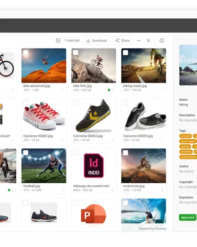The height and width of the screenshot is (247, 197).
Task: Open the bike advanced.jpg thumbnail
Action: (x=44, y=66)
